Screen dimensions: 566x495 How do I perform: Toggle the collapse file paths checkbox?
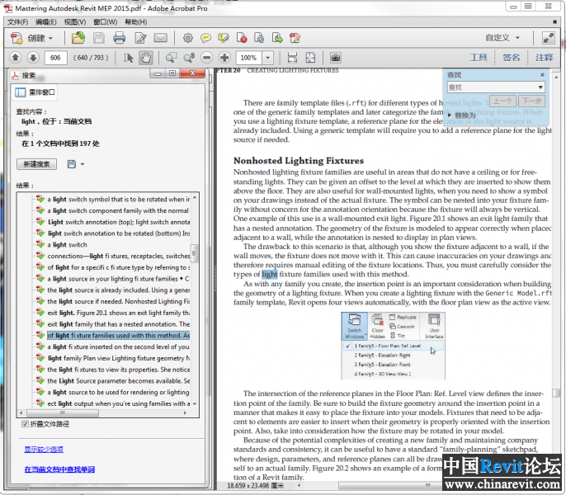point(26,424)
